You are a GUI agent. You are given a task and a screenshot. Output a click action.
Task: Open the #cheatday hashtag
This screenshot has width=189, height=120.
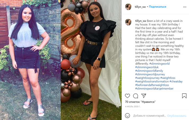[176, 81]
